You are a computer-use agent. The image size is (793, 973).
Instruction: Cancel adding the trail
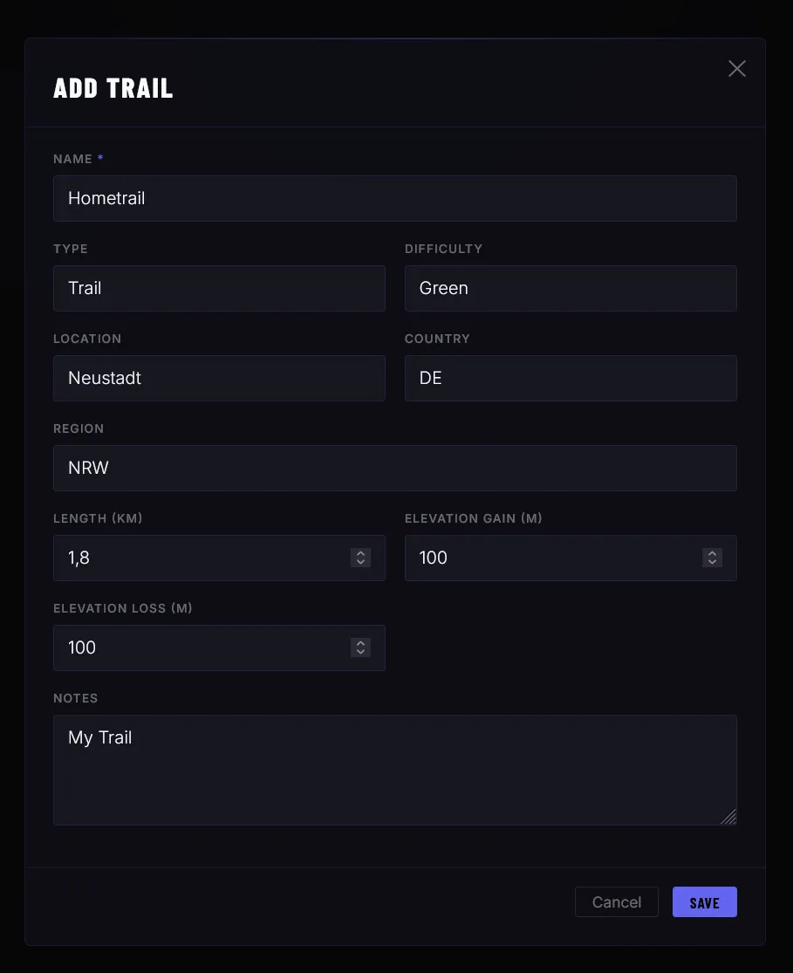tap(616, 901)
